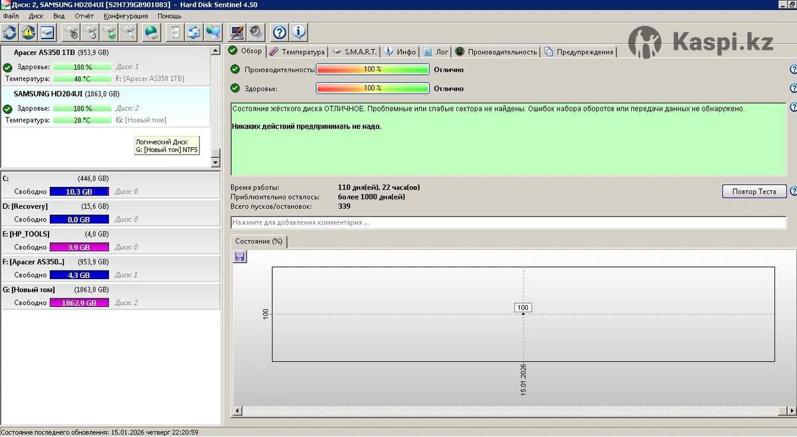Viewport: 797px width, 437px height.
Task: Click the refresh disk information toolbar icon
Action: tap(10, 32)
